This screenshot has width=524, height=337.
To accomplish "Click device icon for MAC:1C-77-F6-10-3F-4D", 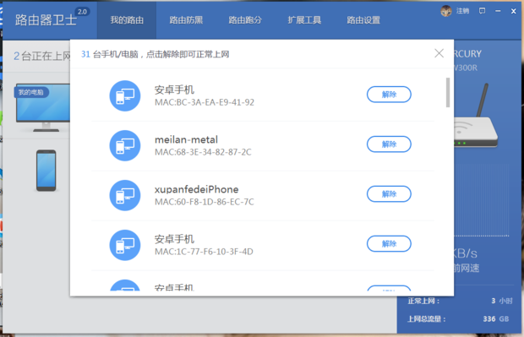I will (125, 245).
